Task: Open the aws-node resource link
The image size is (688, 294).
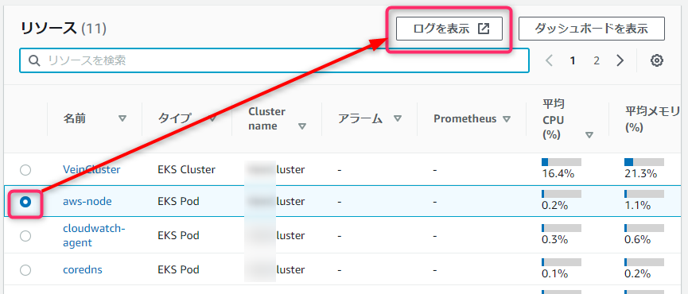Action: pyautogui.click(x=87, y=201)
